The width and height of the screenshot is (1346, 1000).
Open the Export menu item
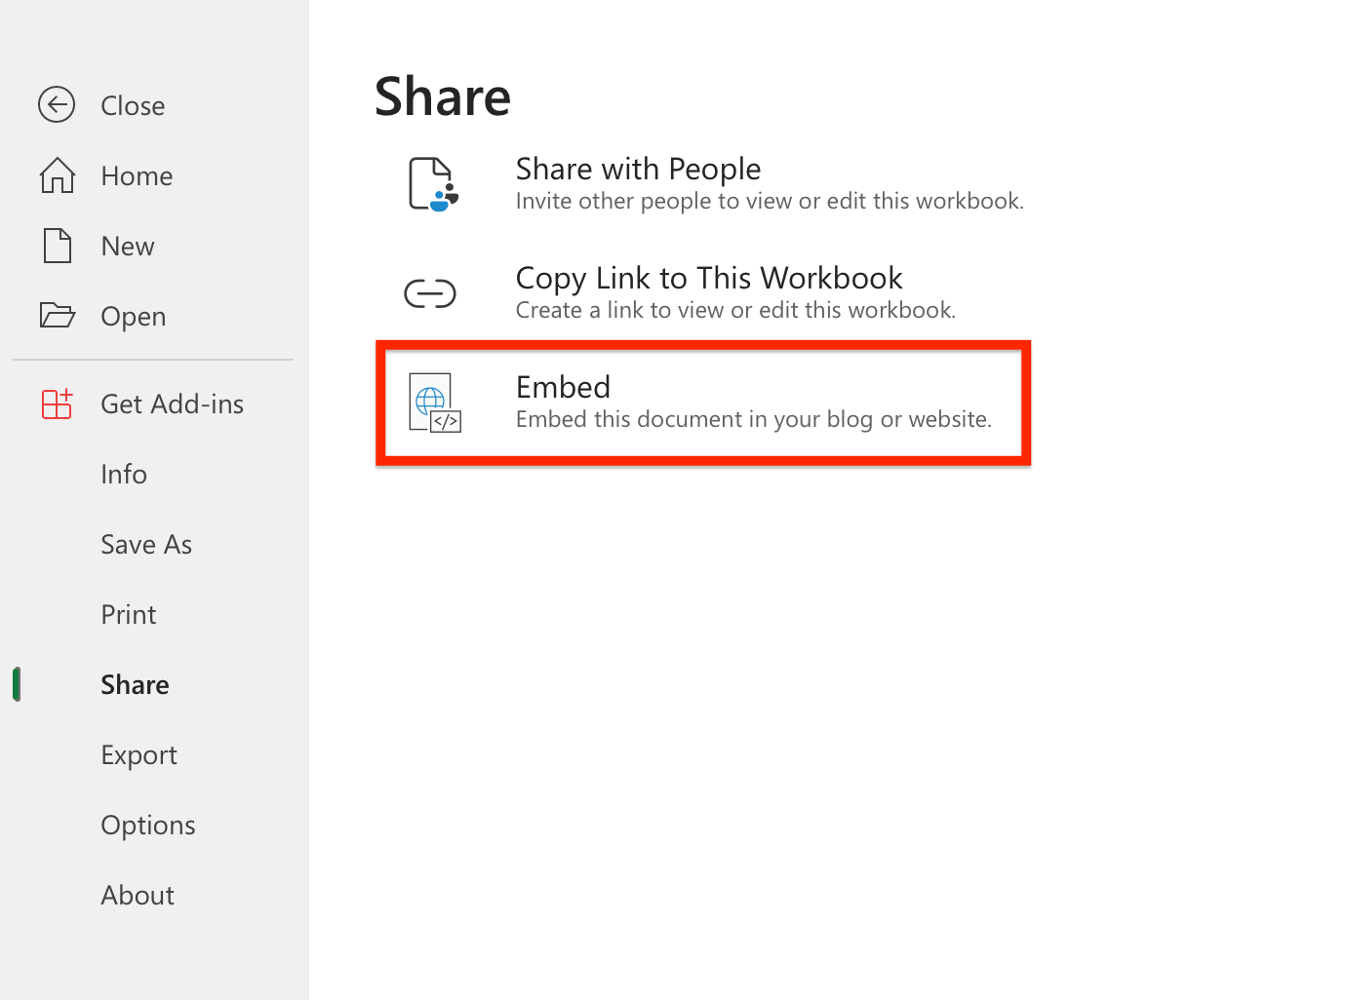point(139,754)
